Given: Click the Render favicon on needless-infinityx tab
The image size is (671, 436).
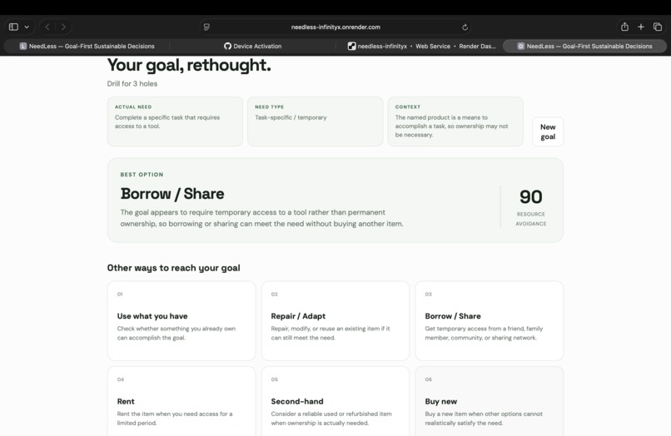Looking at the screenshot, I should [352, 46].
